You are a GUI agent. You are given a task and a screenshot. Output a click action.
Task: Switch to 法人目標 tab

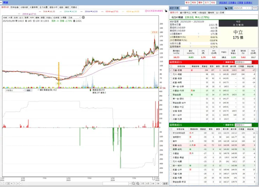[x=220, y=13]
